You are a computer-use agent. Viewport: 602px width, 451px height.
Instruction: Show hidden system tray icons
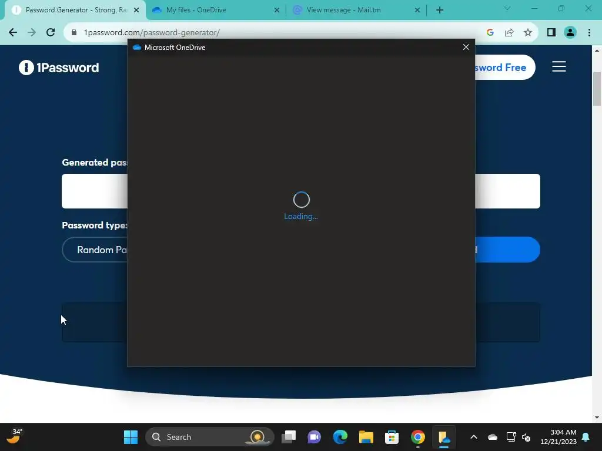[x=474, y=437]
